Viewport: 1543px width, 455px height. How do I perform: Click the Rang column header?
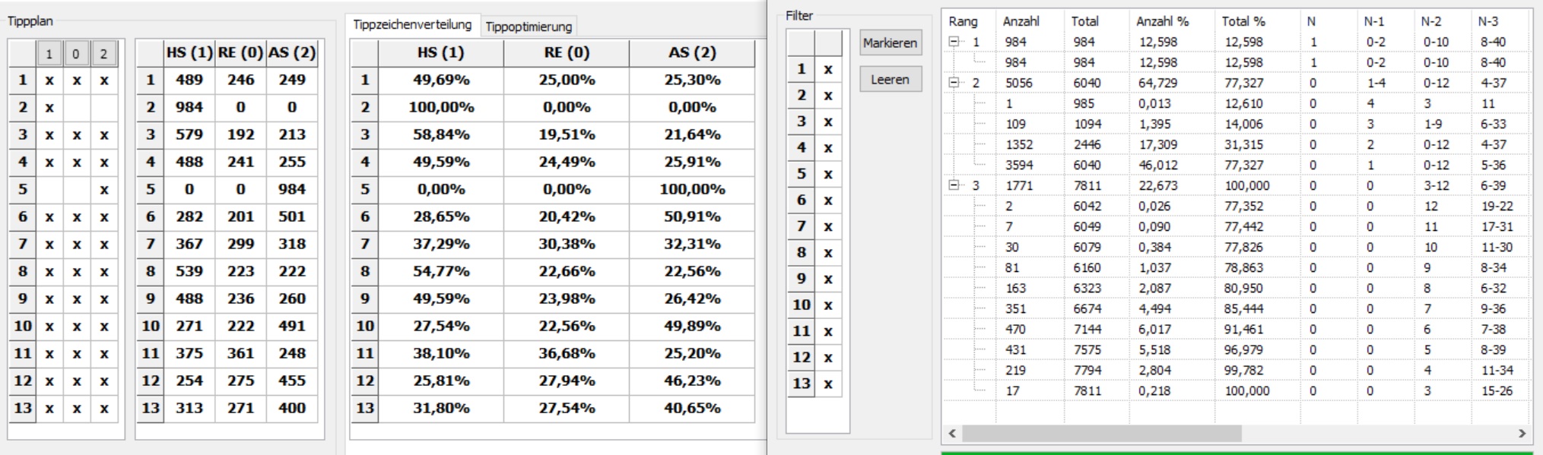(x=963, y=21)
